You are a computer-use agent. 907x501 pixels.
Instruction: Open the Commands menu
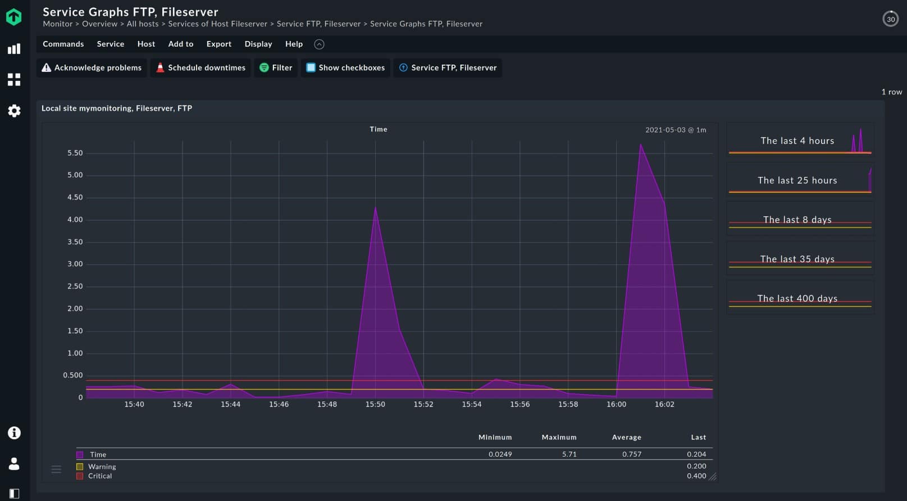tap(63, 44)
